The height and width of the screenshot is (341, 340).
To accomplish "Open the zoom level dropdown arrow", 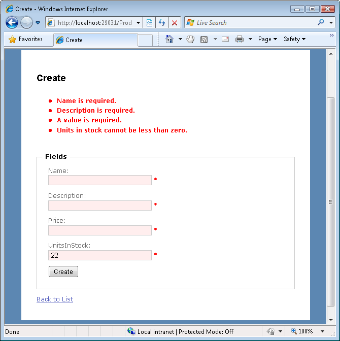I will click(x=322, y=331).
